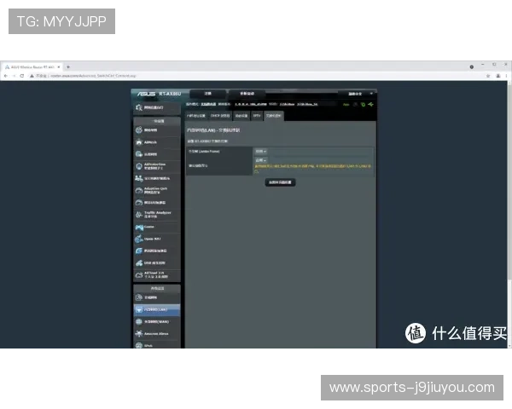
Task: Expand the Jumbo Frame dropdown
Action: tap(259, 151)
